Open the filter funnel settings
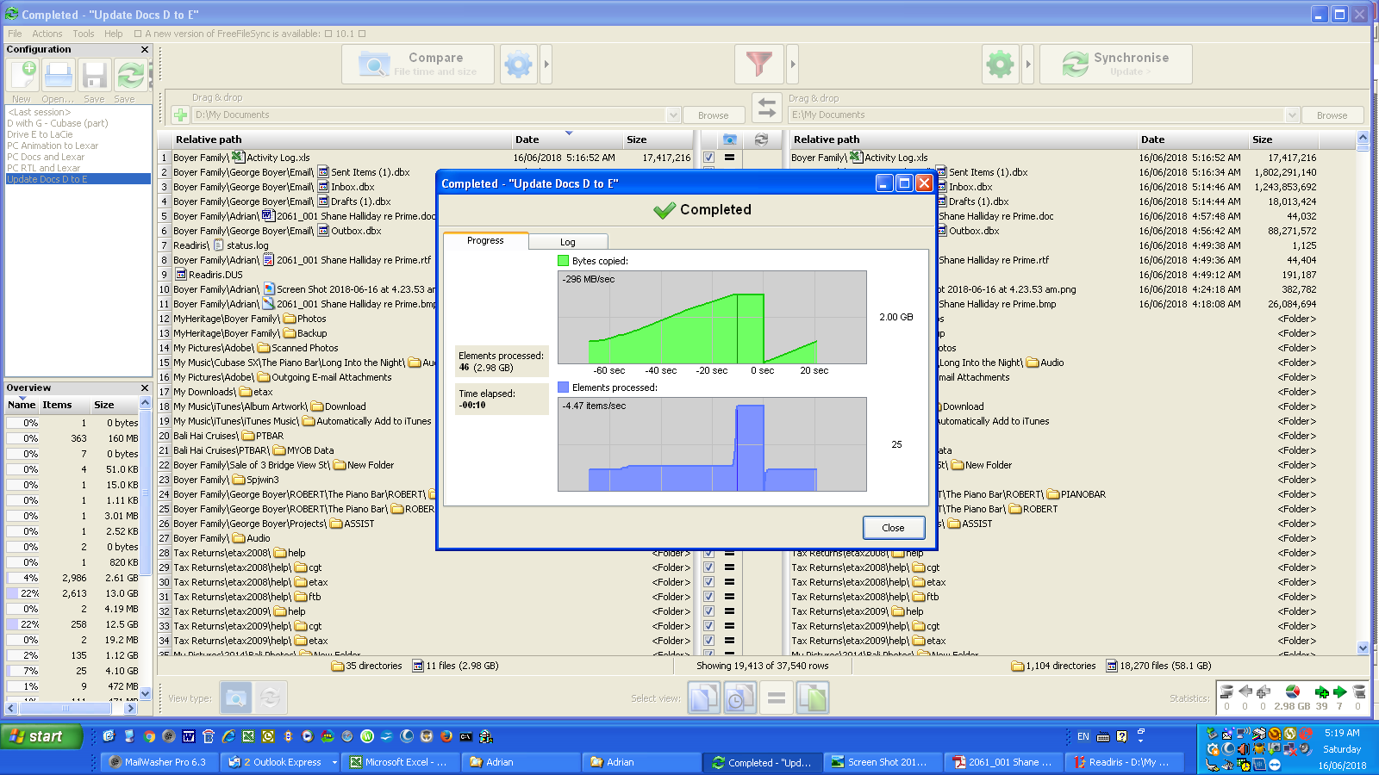This screenshot has height=775, width=1379. 759,65
